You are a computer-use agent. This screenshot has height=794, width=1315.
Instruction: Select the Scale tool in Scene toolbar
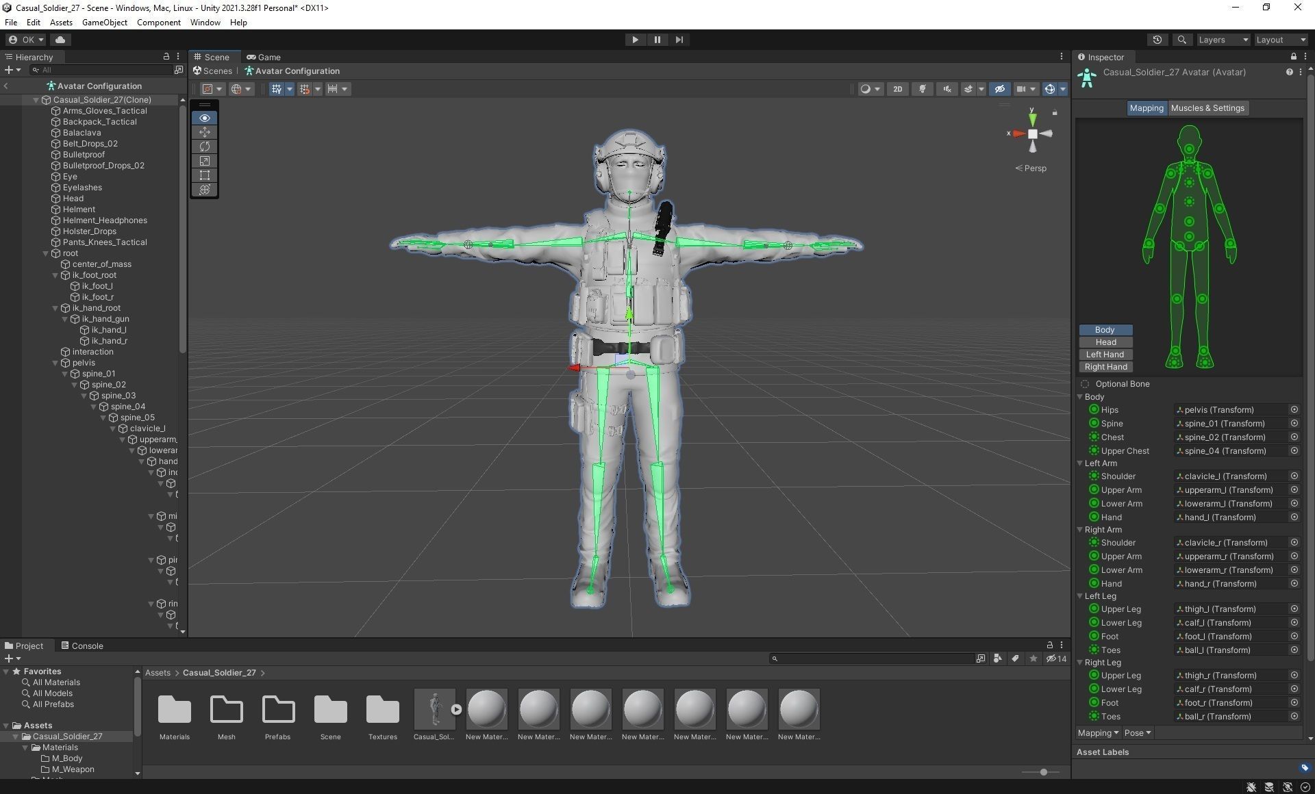(x=204, y=161)
